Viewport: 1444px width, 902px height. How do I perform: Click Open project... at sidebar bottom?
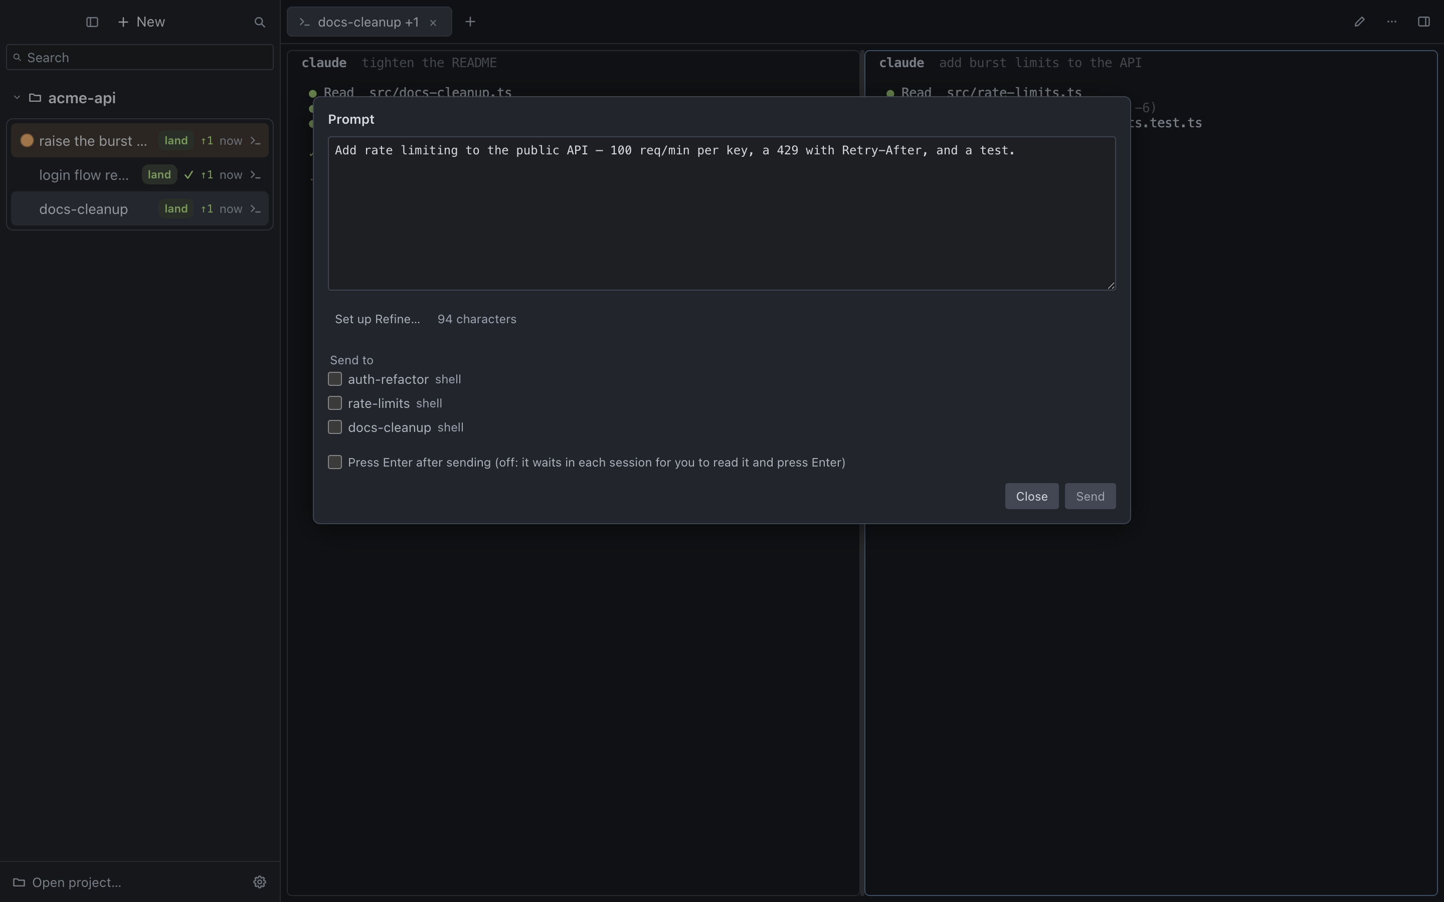click(x=67, y=882)
